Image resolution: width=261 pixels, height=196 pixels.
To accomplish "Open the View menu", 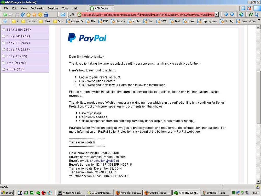I will coord(24,8).
